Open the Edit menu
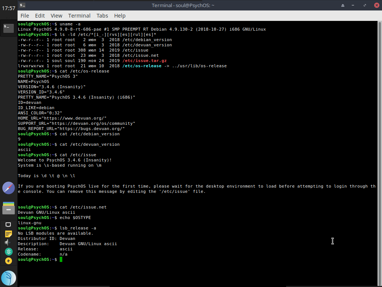Screen dimensions: 382x287 coord(40,16)
